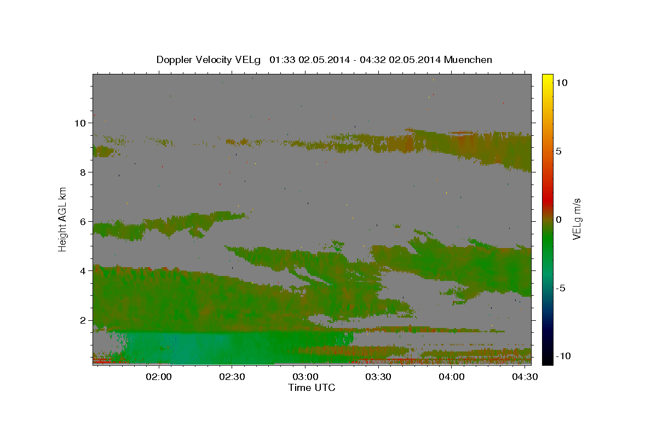
Task: Click the colorbar label '-10' at bottom
Action: [563, 356]
